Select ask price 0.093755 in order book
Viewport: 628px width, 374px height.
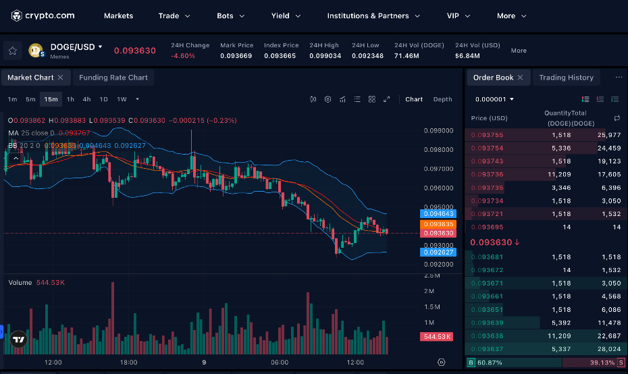487,135
